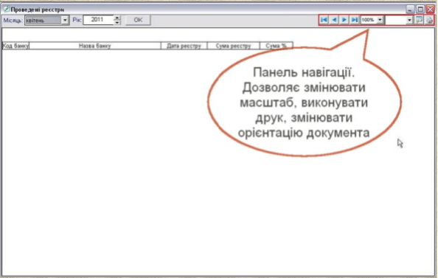Open the Місяць month dropdown
438x278 pixels.
tap(65, 20)
